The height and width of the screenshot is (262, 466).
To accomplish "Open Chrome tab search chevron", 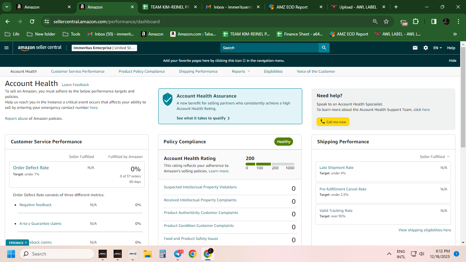I will pos(7,7).
